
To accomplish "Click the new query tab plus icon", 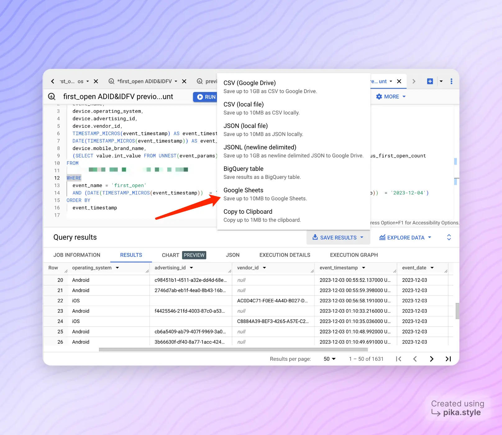I will pyautogui.click(x=430, y=81).
